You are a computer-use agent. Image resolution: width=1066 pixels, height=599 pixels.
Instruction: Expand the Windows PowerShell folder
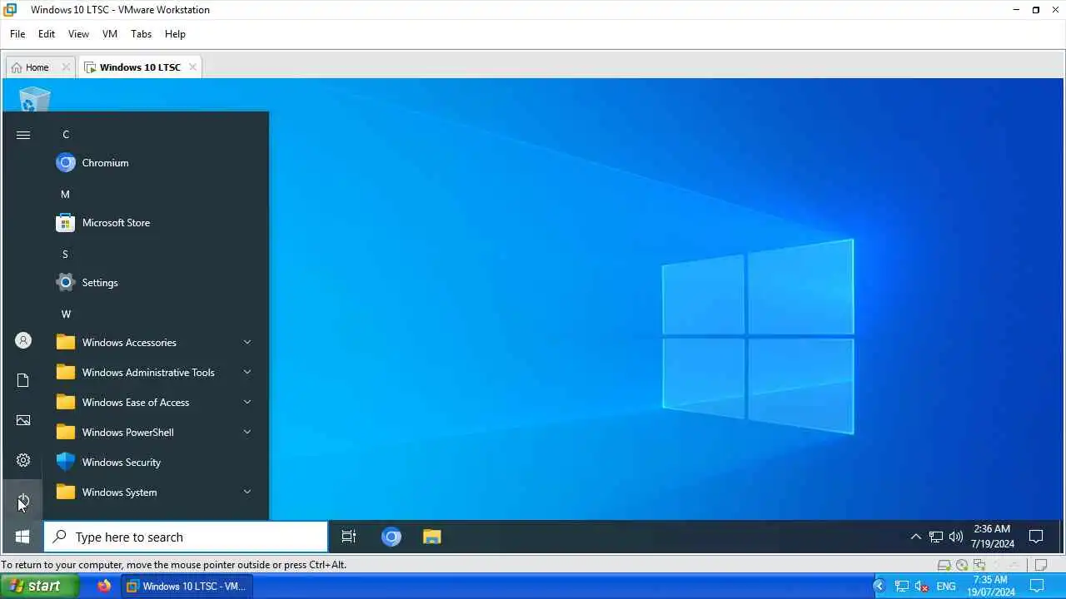tap(156, 433)
